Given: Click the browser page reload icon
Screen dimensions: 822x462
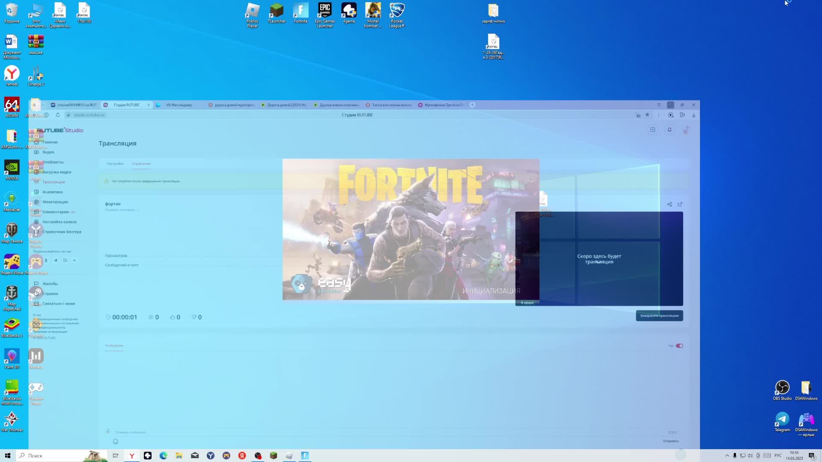Looking at the screenshot, I should (58, 115).
